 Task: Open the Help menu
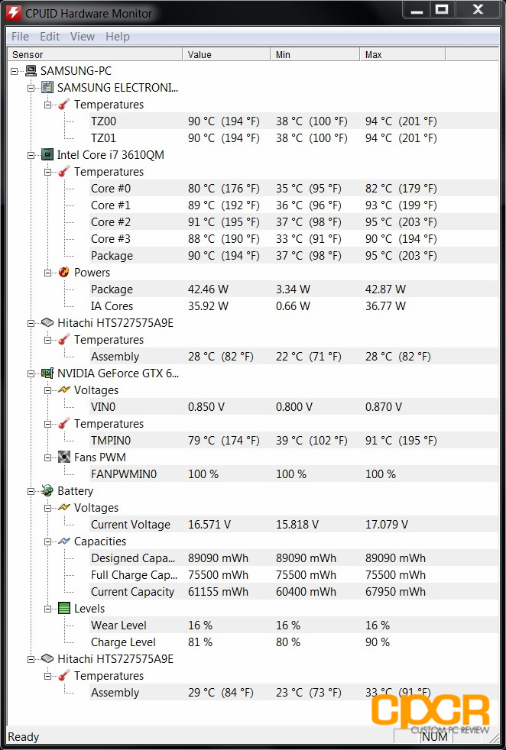tap(117, 37)
